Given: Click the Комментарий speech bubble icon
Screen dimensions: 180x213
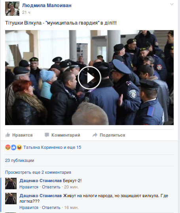Looking at the screenshot, I should pos(47,135).
